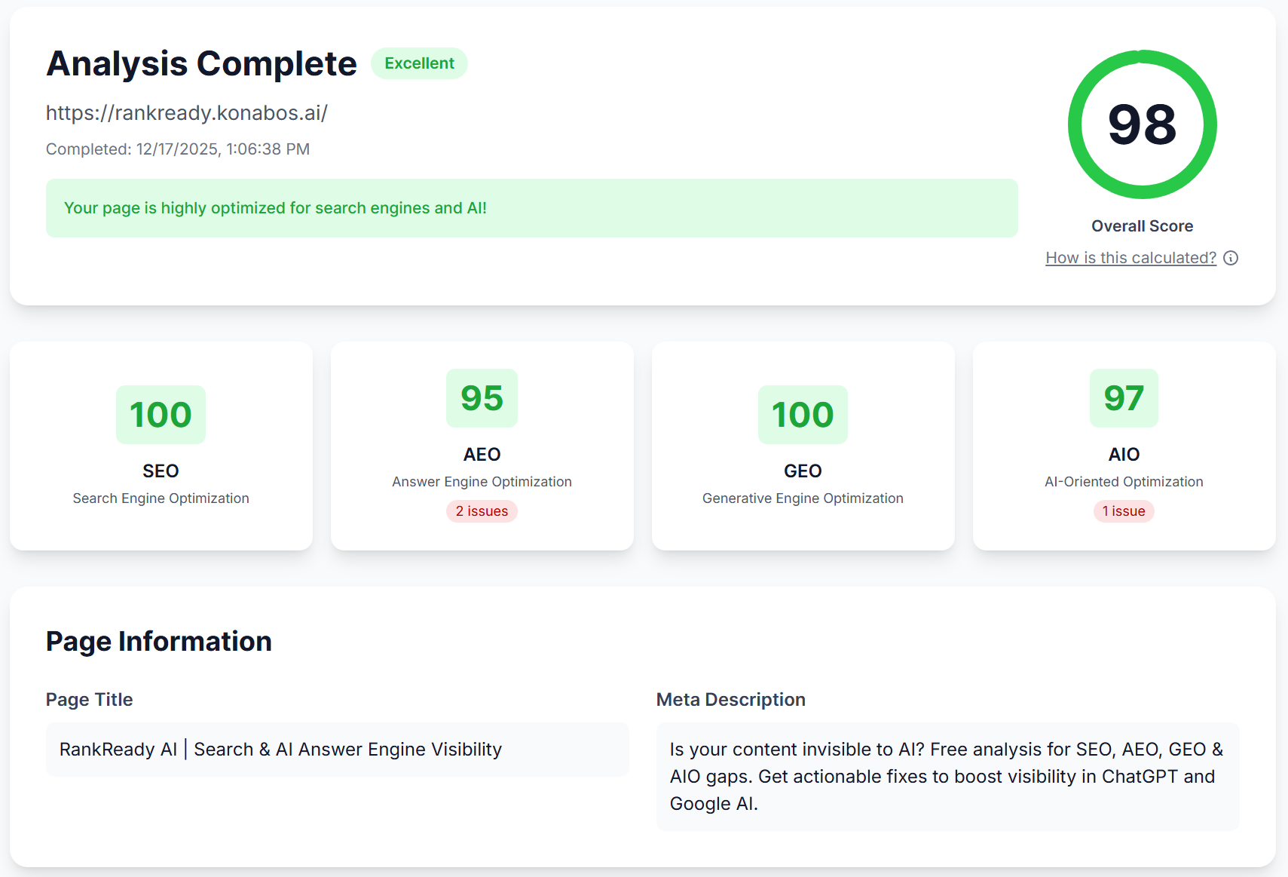Viewport: 1288px width, 877px height.
Task: Open the AIO score card
Action: coord(1124,446)
